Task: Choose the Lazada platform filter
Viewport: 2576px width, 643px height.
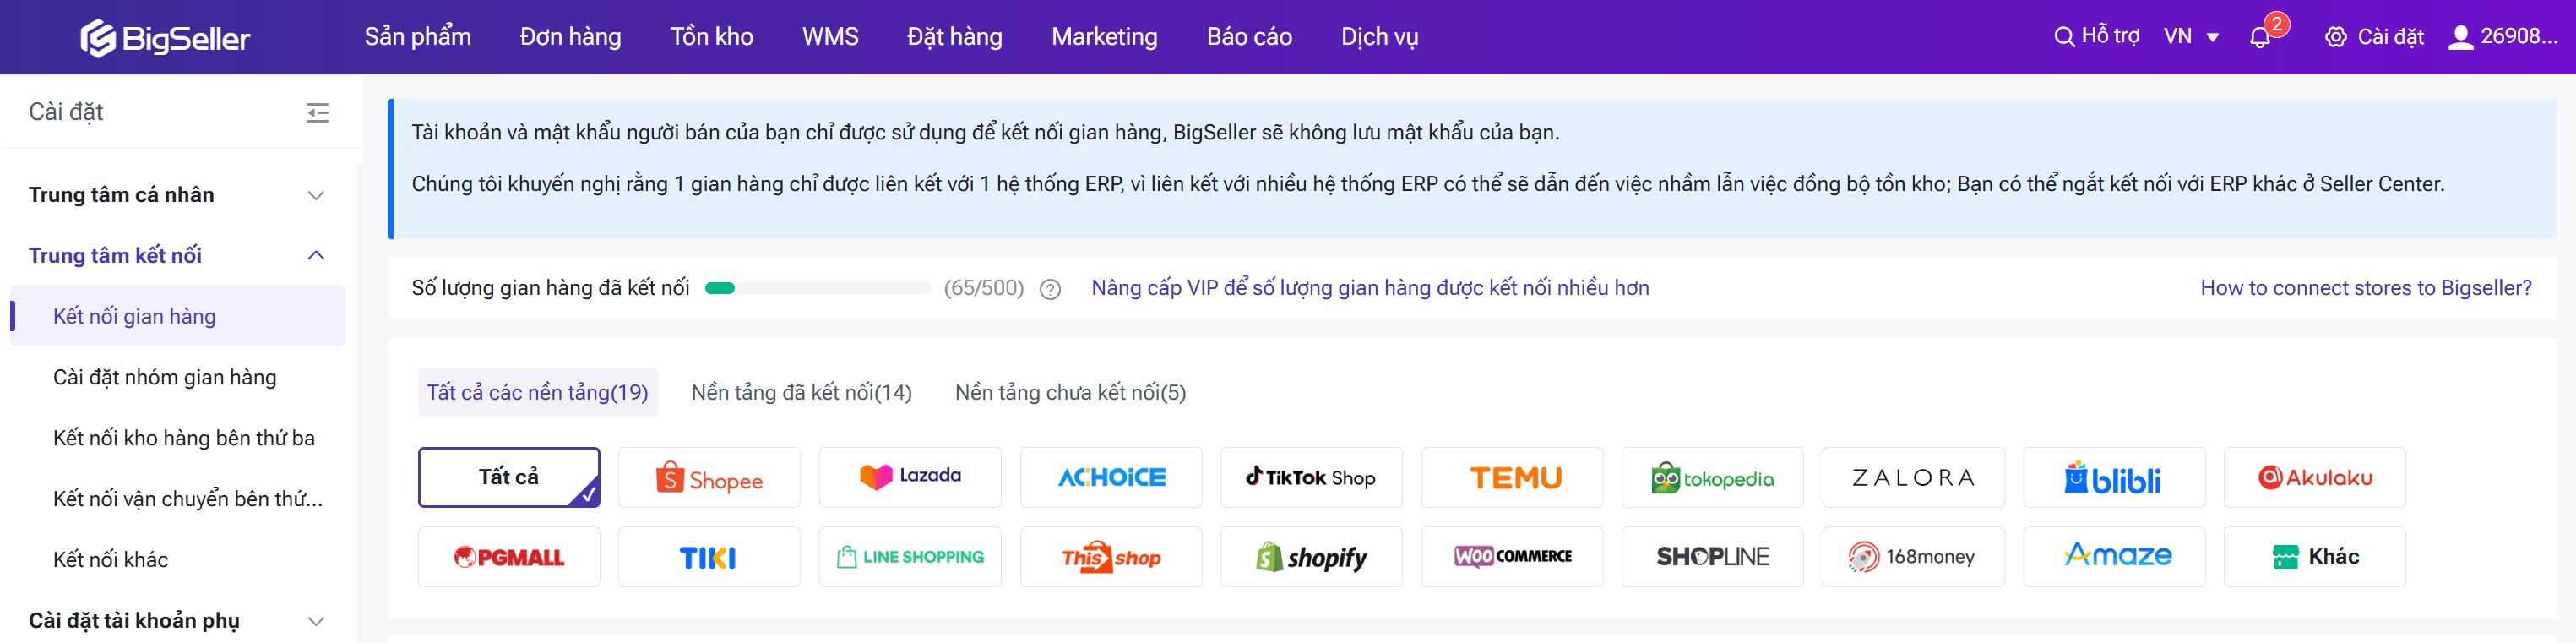Action: 909,478
